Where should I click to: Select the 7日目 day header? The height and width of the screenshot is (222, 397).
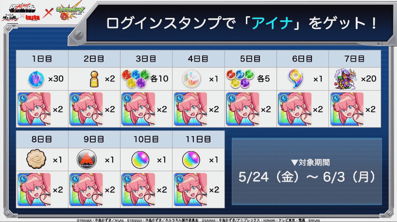[x=354, y=59]
